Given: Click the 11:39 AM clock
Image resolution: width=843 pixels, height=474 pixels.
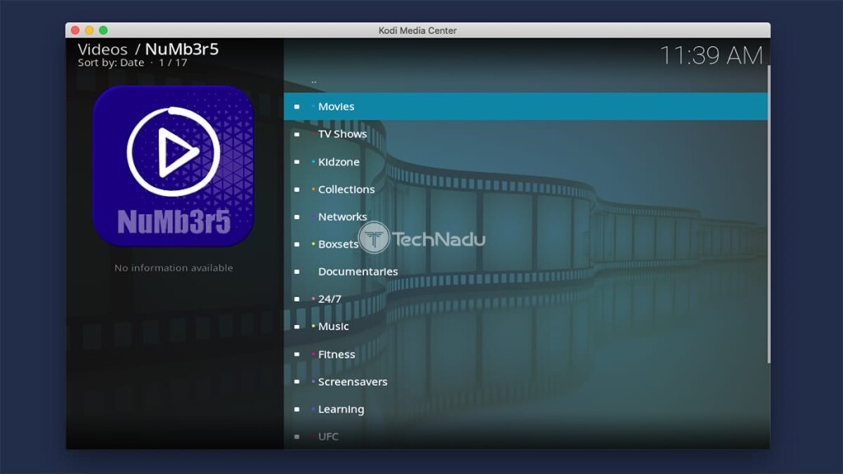Looking at the screenshot, I should (711, 55).
